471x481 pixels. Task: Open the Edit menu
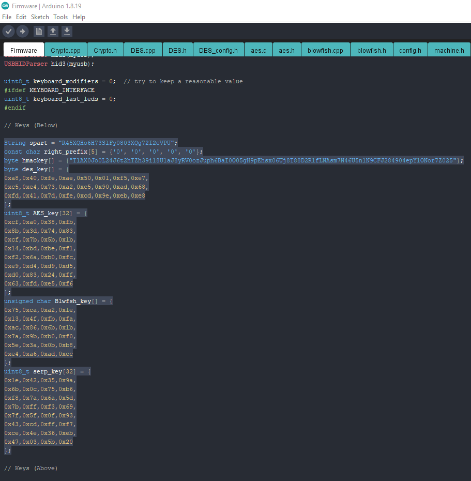click(21, 17)
